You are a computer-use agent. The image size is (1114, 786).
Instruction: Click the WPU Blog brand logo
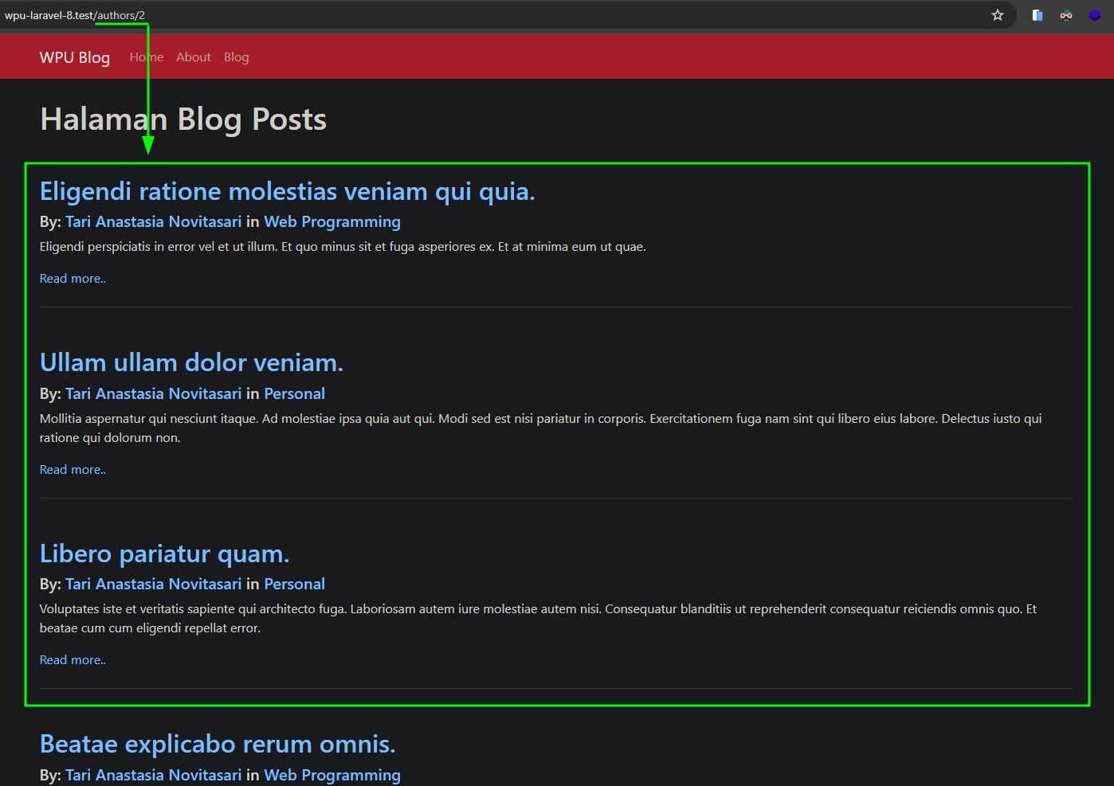(75, 57)
